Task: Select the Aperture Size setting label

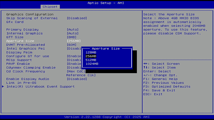Action: [20, 41]
